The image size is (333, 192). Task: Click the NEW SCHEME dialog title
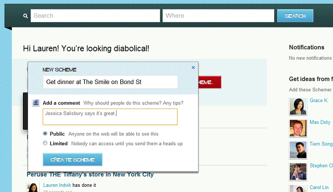pos(59,70)
